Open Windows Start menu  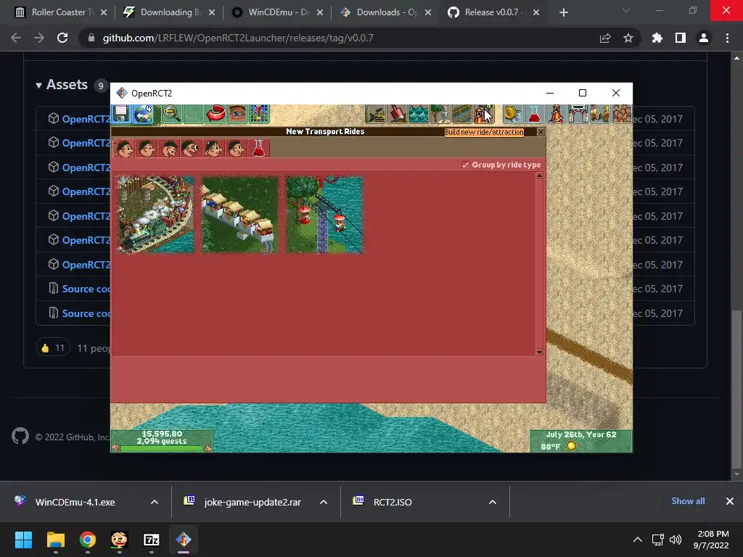click(x=23, y=540)
